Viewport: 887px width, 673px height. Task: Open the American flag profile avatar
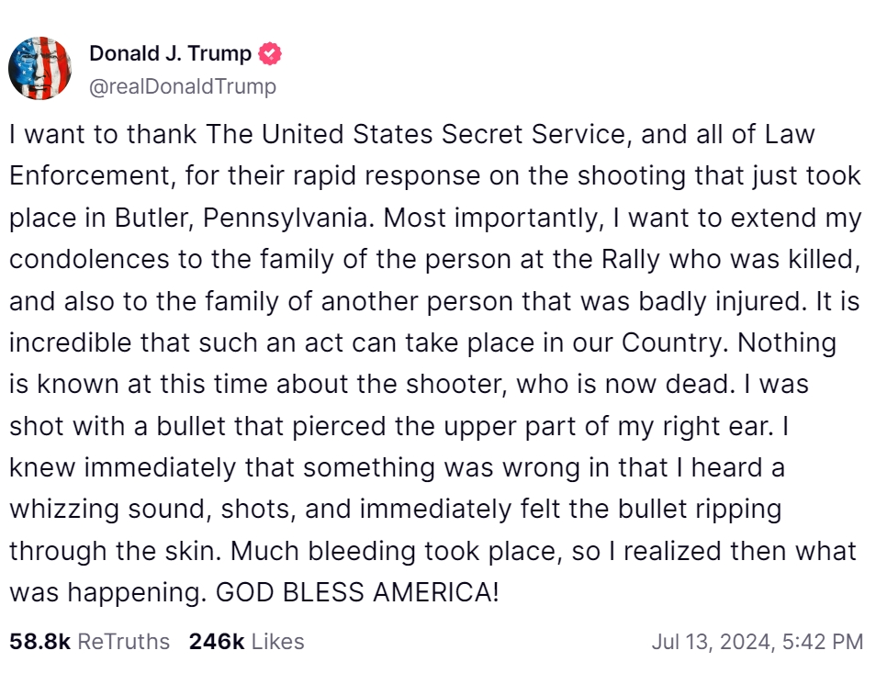point(39,69)
